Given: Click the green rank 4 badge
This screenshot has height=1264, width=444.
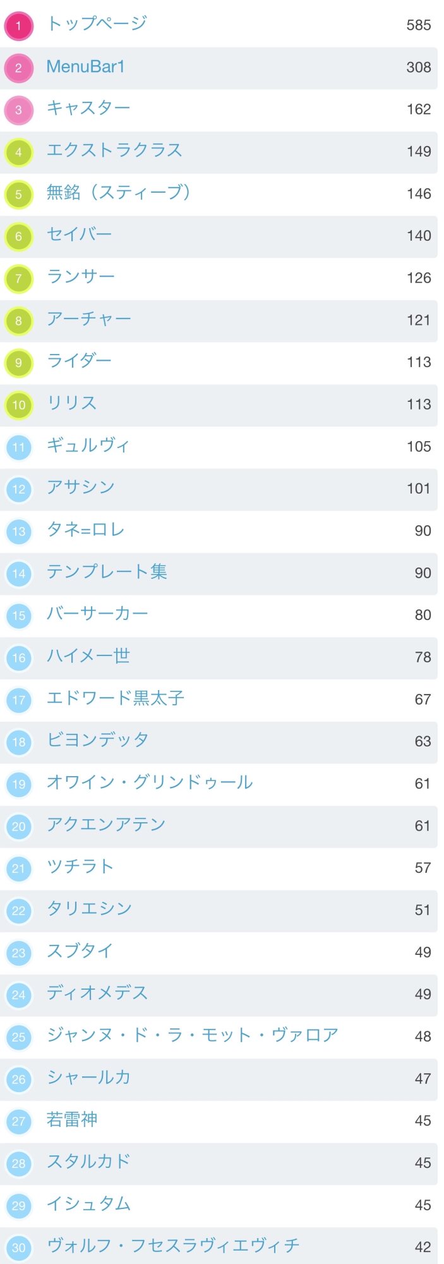Looking at the screenshot, I should [18, 152].
